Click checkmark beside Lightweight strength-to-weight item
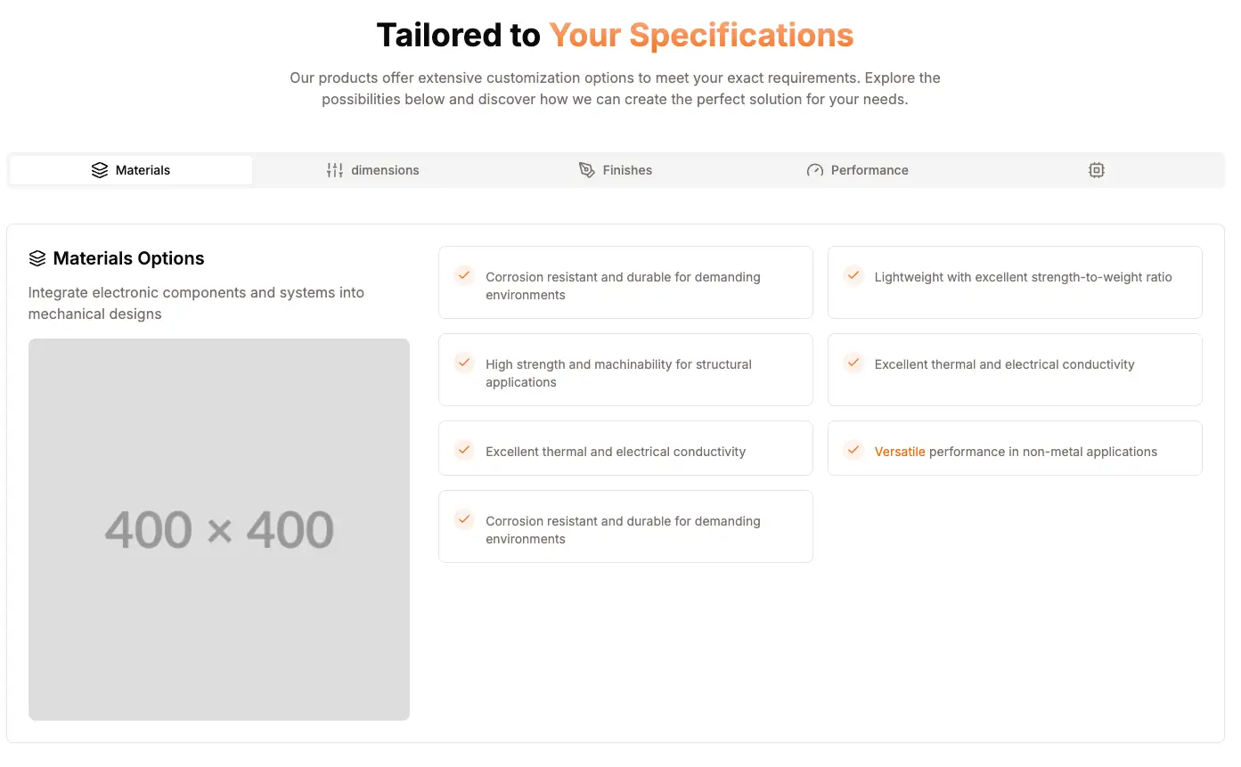Screen dimensions: 1241x767 [x=853, y=275]
